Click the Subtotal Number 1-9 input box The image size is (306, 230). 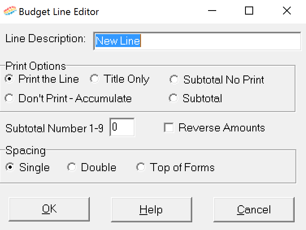[x=122, y=127]
